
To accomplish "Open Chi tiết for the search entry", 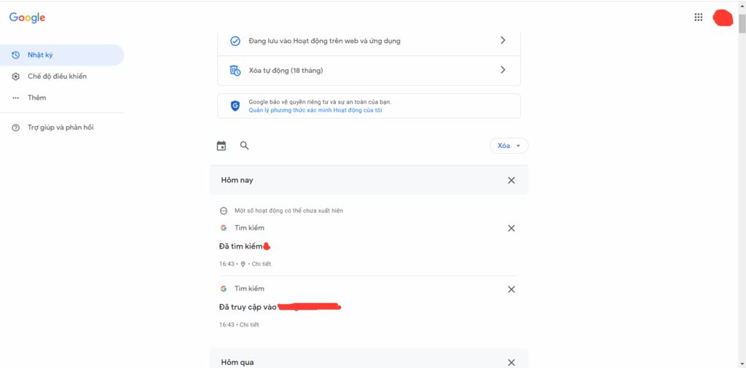I will coord(262,264).
